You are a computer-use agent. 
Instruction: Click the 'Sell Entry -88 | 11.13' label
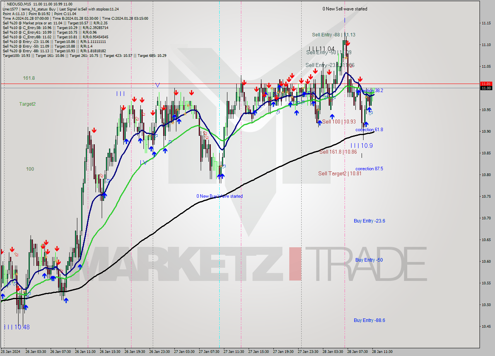coord(334,34)
